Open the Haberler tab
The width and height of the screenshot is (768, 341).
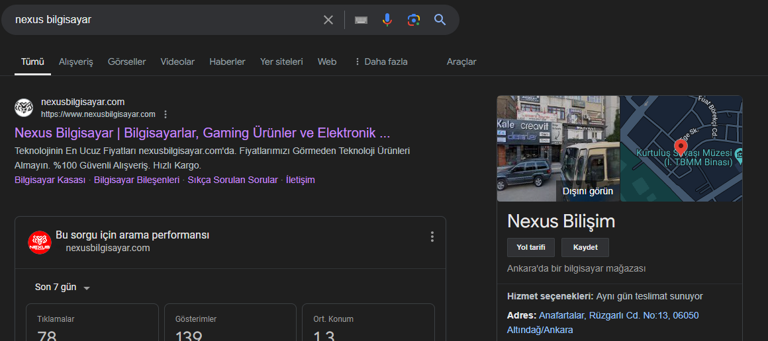click(227, 61)
